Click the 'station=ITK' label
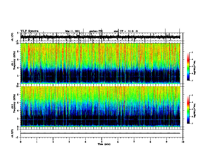This screenshot has height=159, width=206. [x=96, y=31]
